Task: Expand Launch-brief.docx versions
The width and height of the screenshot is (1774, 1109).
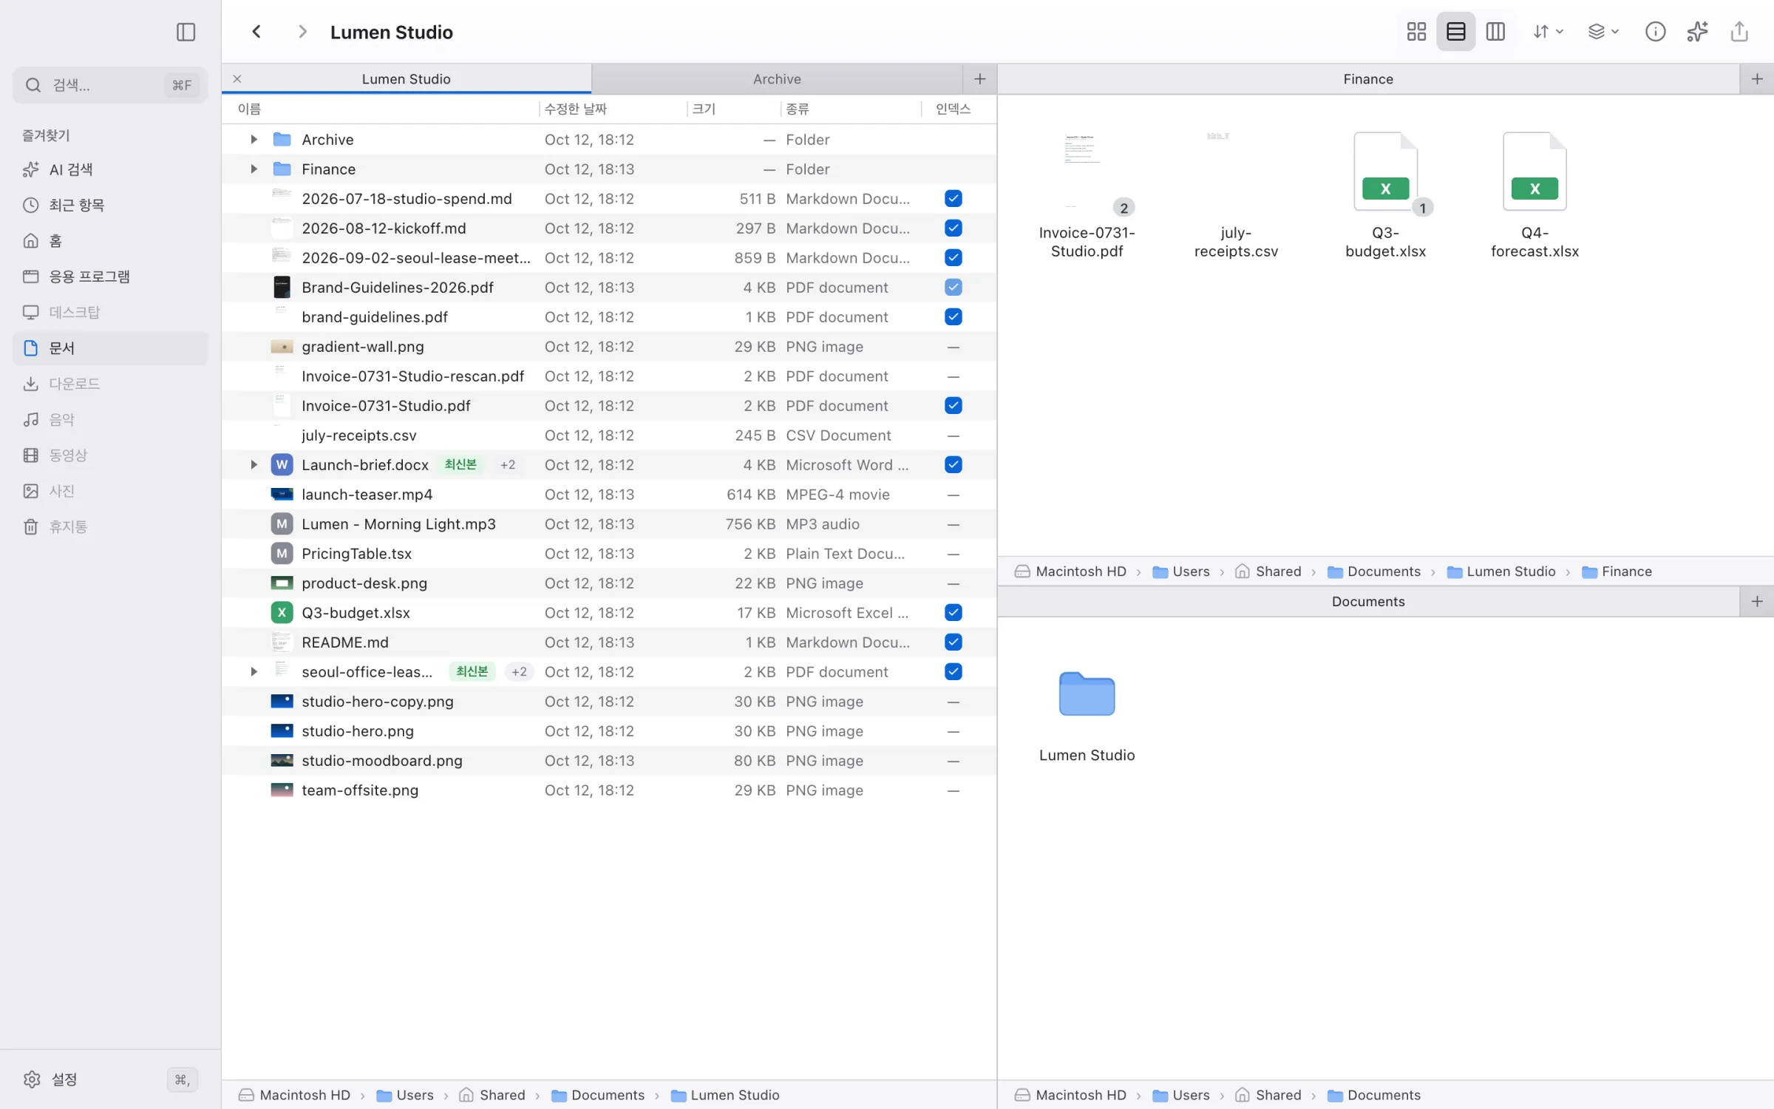Action: coord(254,464)
